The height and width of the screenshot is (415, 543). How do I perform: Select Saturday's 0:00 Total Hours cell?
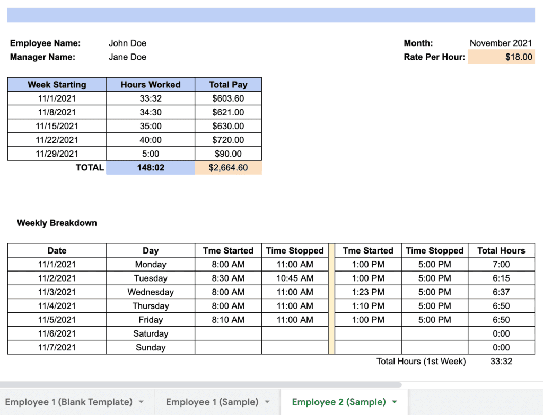tap(501, 333)
